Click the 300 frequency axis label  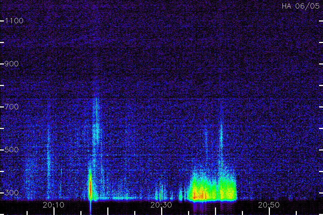(x=11, y=193)
